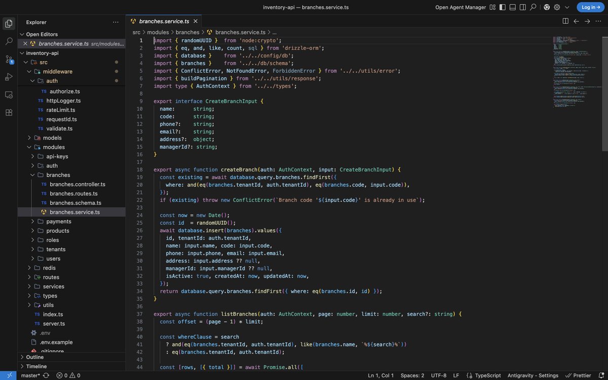Open settings gear in title bar
Viewport: 608px width, 380px height.
point(557,7)
